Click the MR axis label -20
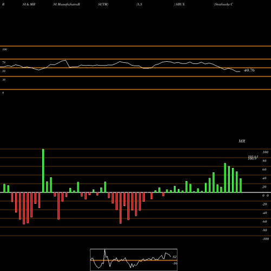The image size is (271, 271). coord(264,204)
